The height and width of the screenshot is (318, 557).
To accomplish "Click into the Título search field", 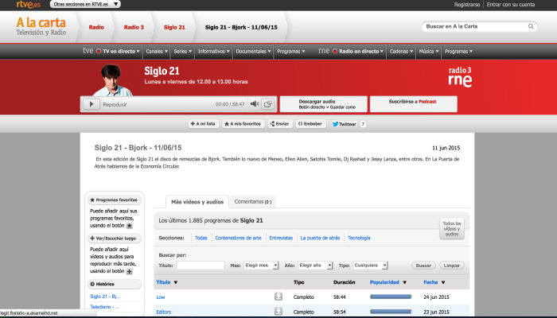I will pyautogui.click(x=201, y=266).
